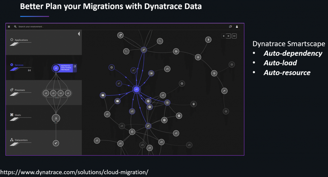The height and width of the screenshot is (177, 328).
Task: Zoom out with the minus button
Action: [228, 36]
